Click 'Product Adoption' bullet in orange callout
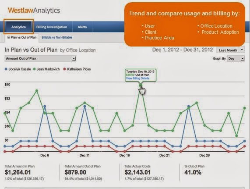Viewport: 250px width, 189px height. tap(220, 32)
